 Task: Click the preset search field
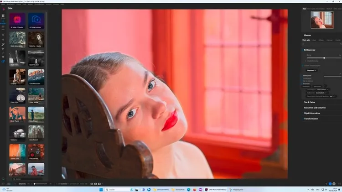[27, 179]
